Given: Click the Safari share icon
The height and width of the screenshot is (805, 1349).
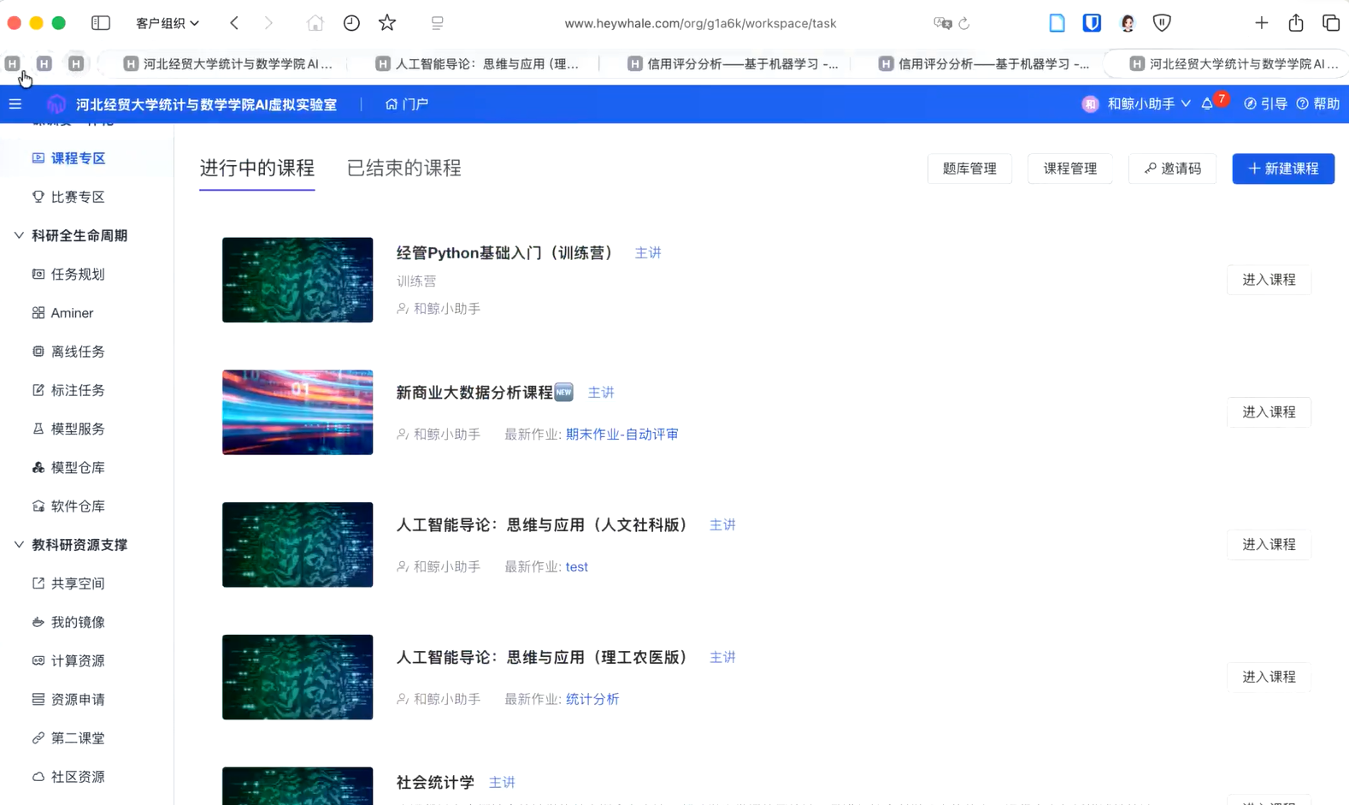Looking at the screenshot, I should click(x=1296, y=23).
